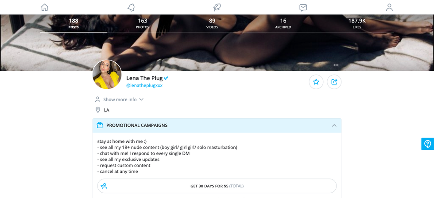The height and width of the screenshot is (198, 434).
Task: Switch to the Photos tab
Action: [142, 23]
